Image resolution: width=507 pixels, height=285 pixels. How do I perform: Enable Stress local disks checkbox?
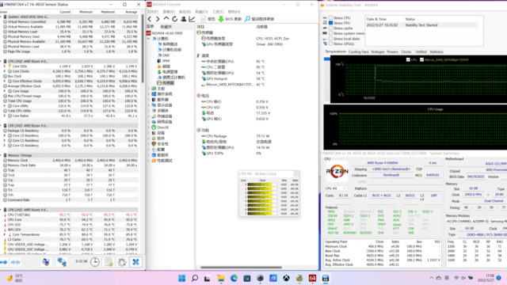pyautogui.click(x=331, y=39)
